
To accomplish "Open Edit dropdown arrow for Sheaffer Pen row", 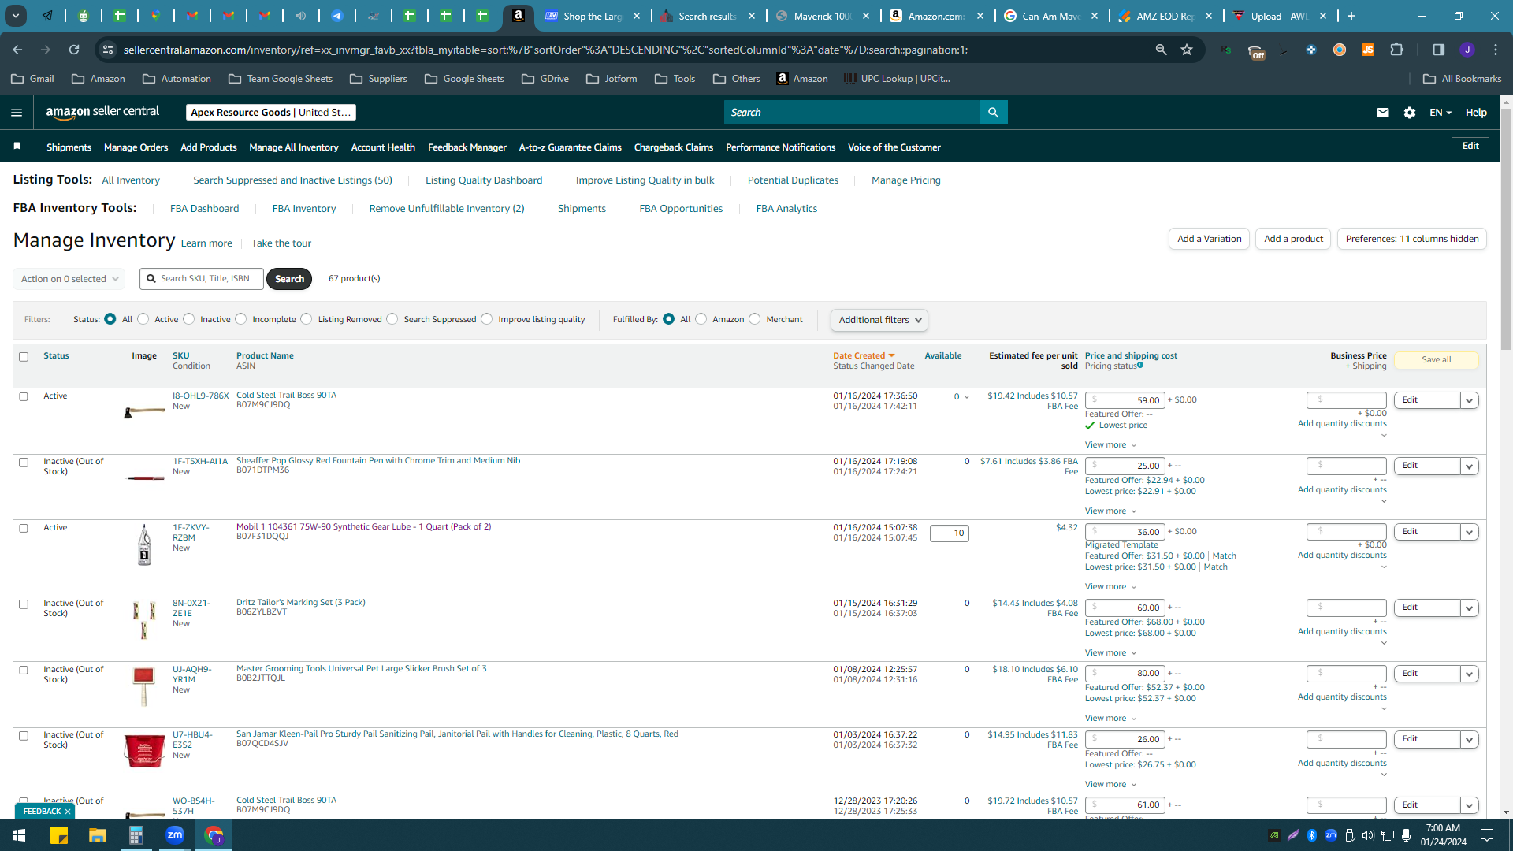I will (1470, 466).
